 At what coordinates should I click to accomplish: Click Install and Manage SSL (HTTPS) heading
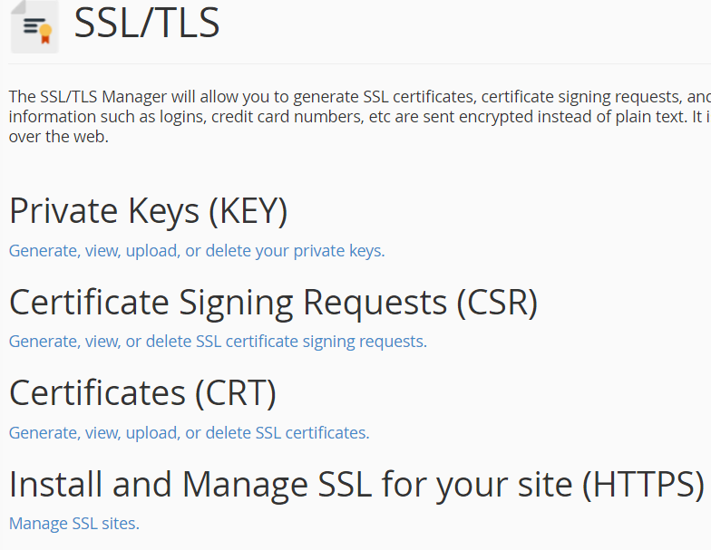pyautogui.click(x=357, y=484)
